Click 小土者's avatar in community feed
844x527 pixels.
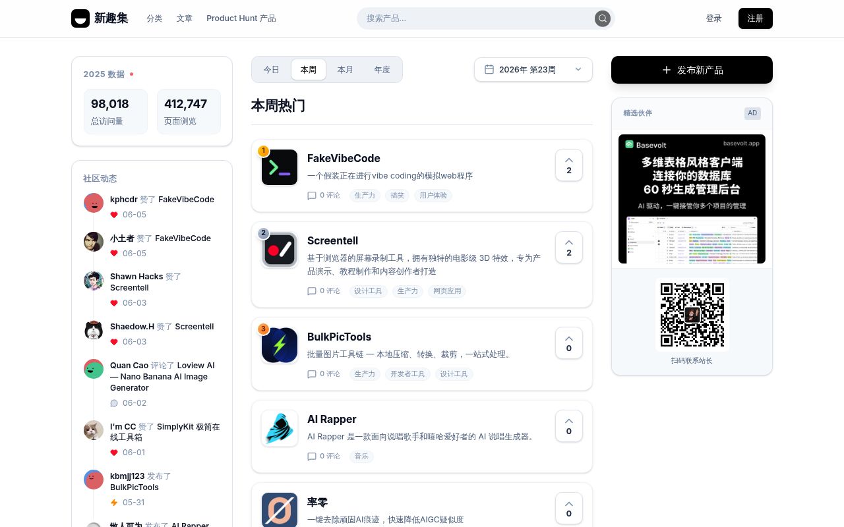(94, 242)
